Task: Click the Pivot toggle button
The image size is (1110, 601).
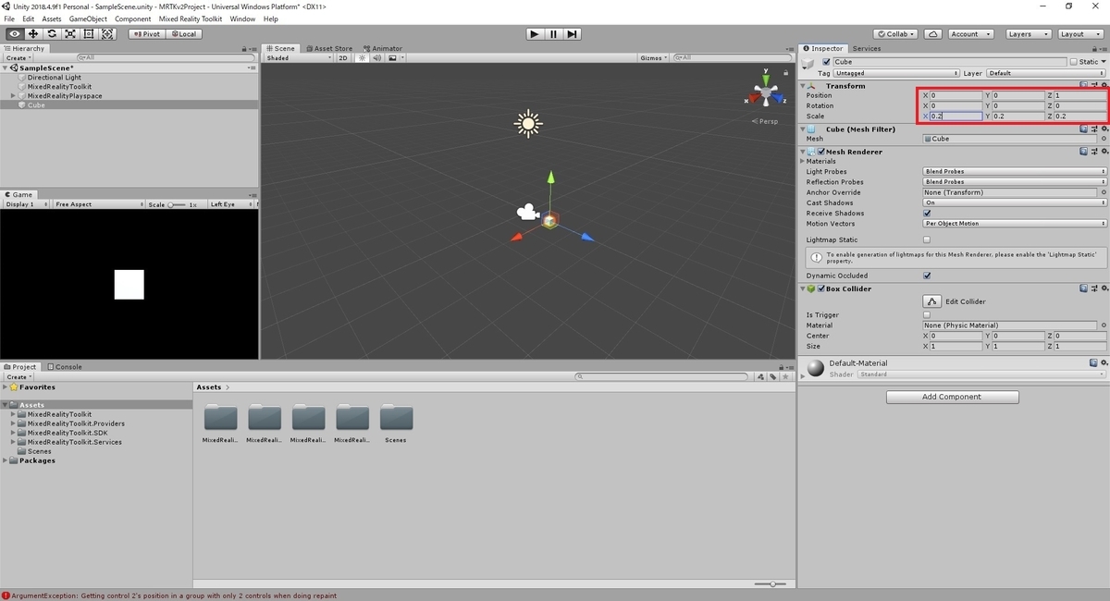Action: pyautogui.click(x=146, y=34)
